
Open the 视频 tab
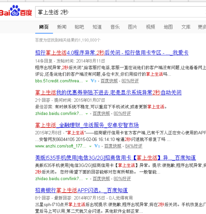pos(150,27)
